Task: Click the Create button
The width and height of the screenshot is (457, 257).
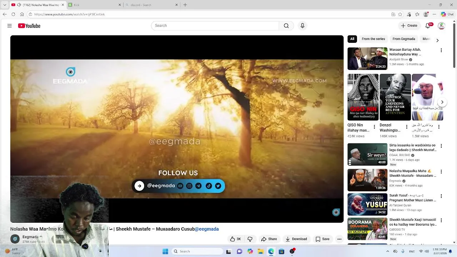Action: pyautogui.click(x=409, y=26)
